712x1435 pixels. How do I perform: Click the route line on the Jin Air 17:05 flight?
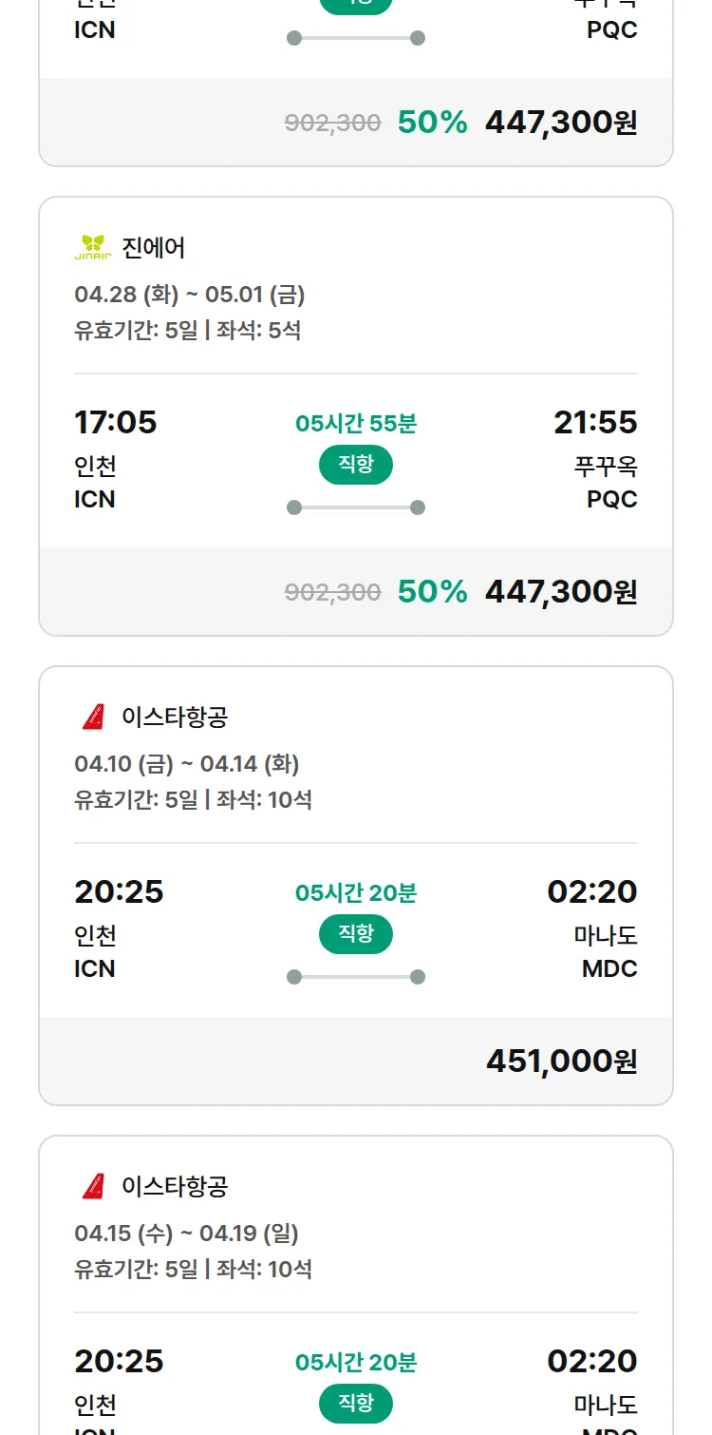pyautogui.click(x=356, y=507)
